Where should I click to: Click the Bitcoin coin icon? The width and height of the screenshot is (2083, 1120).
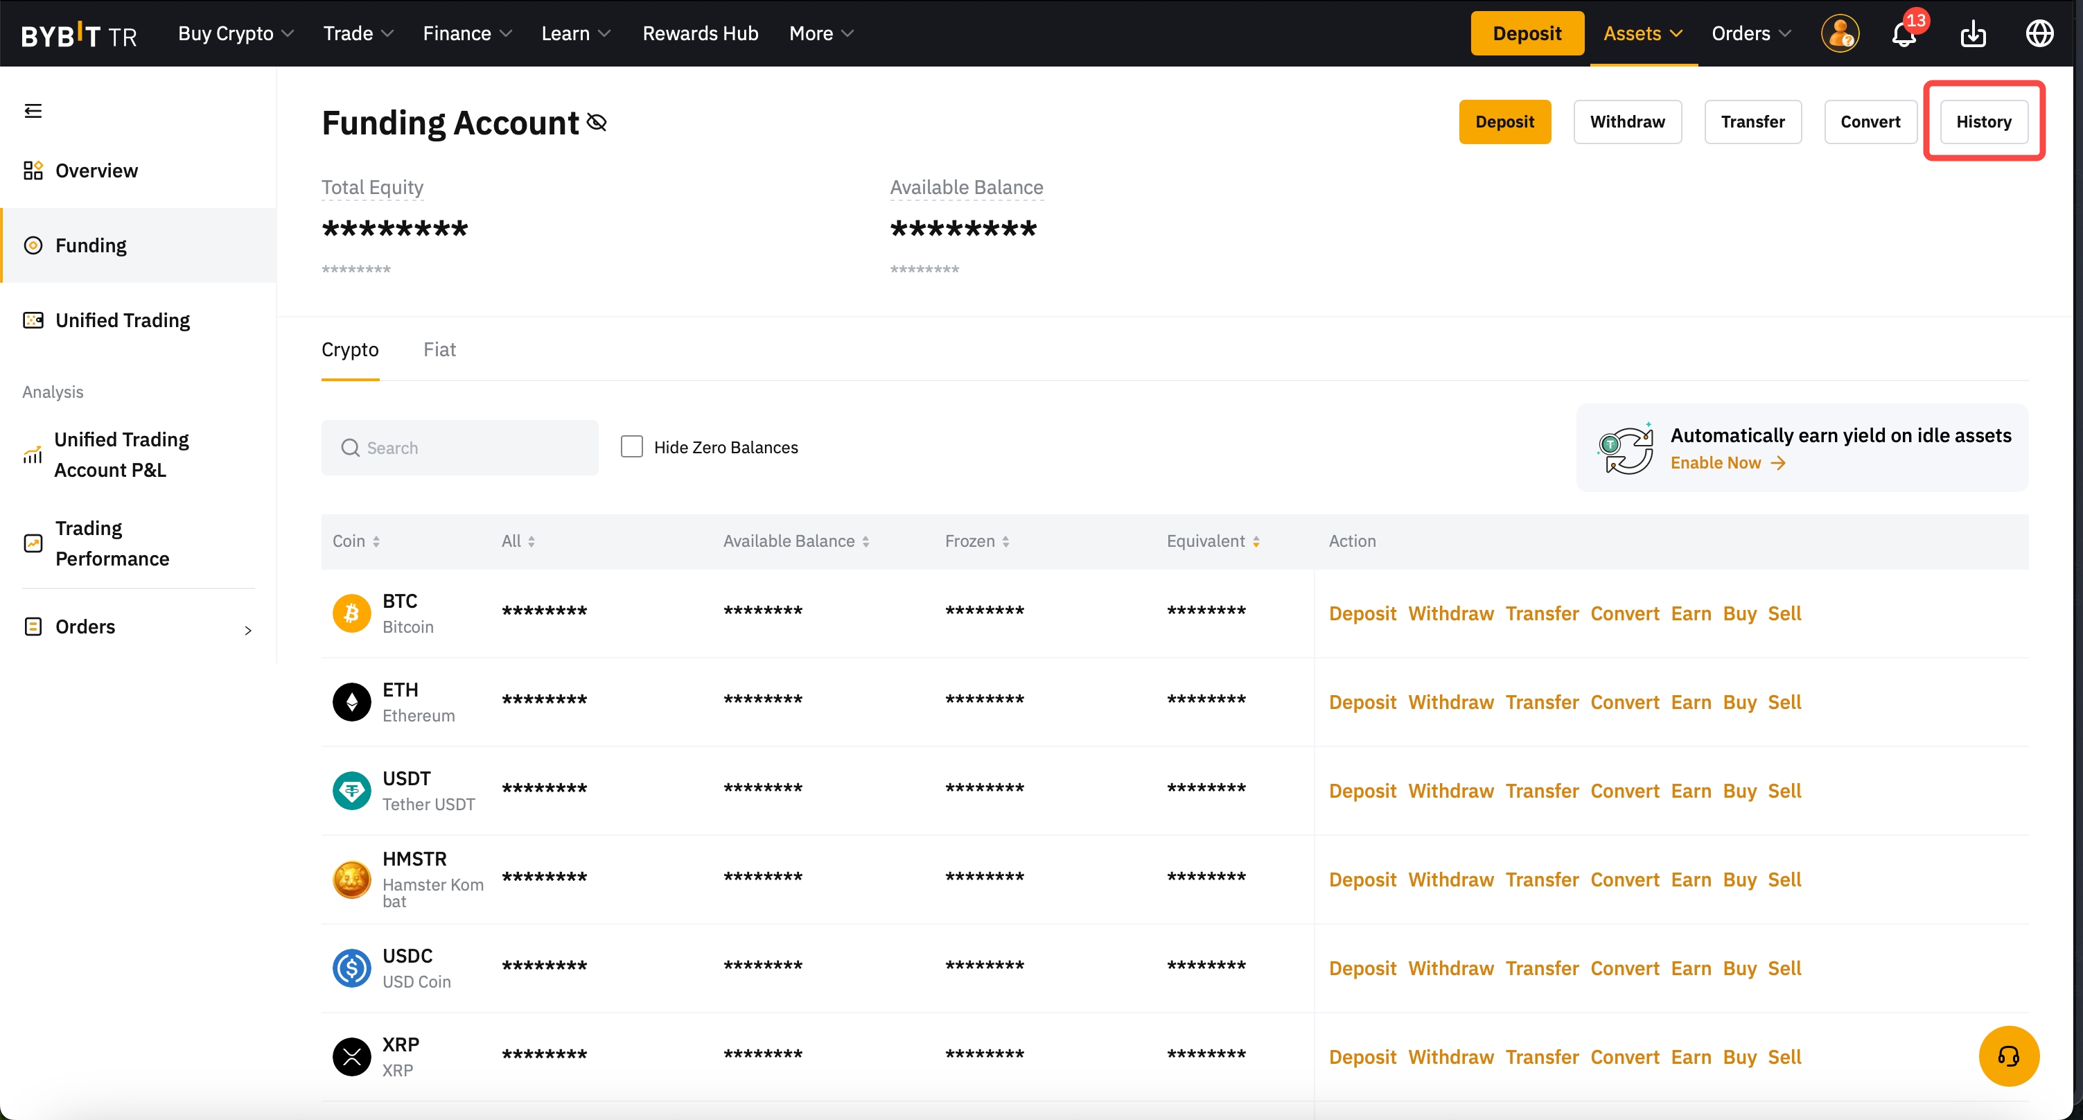click(352, 613)
